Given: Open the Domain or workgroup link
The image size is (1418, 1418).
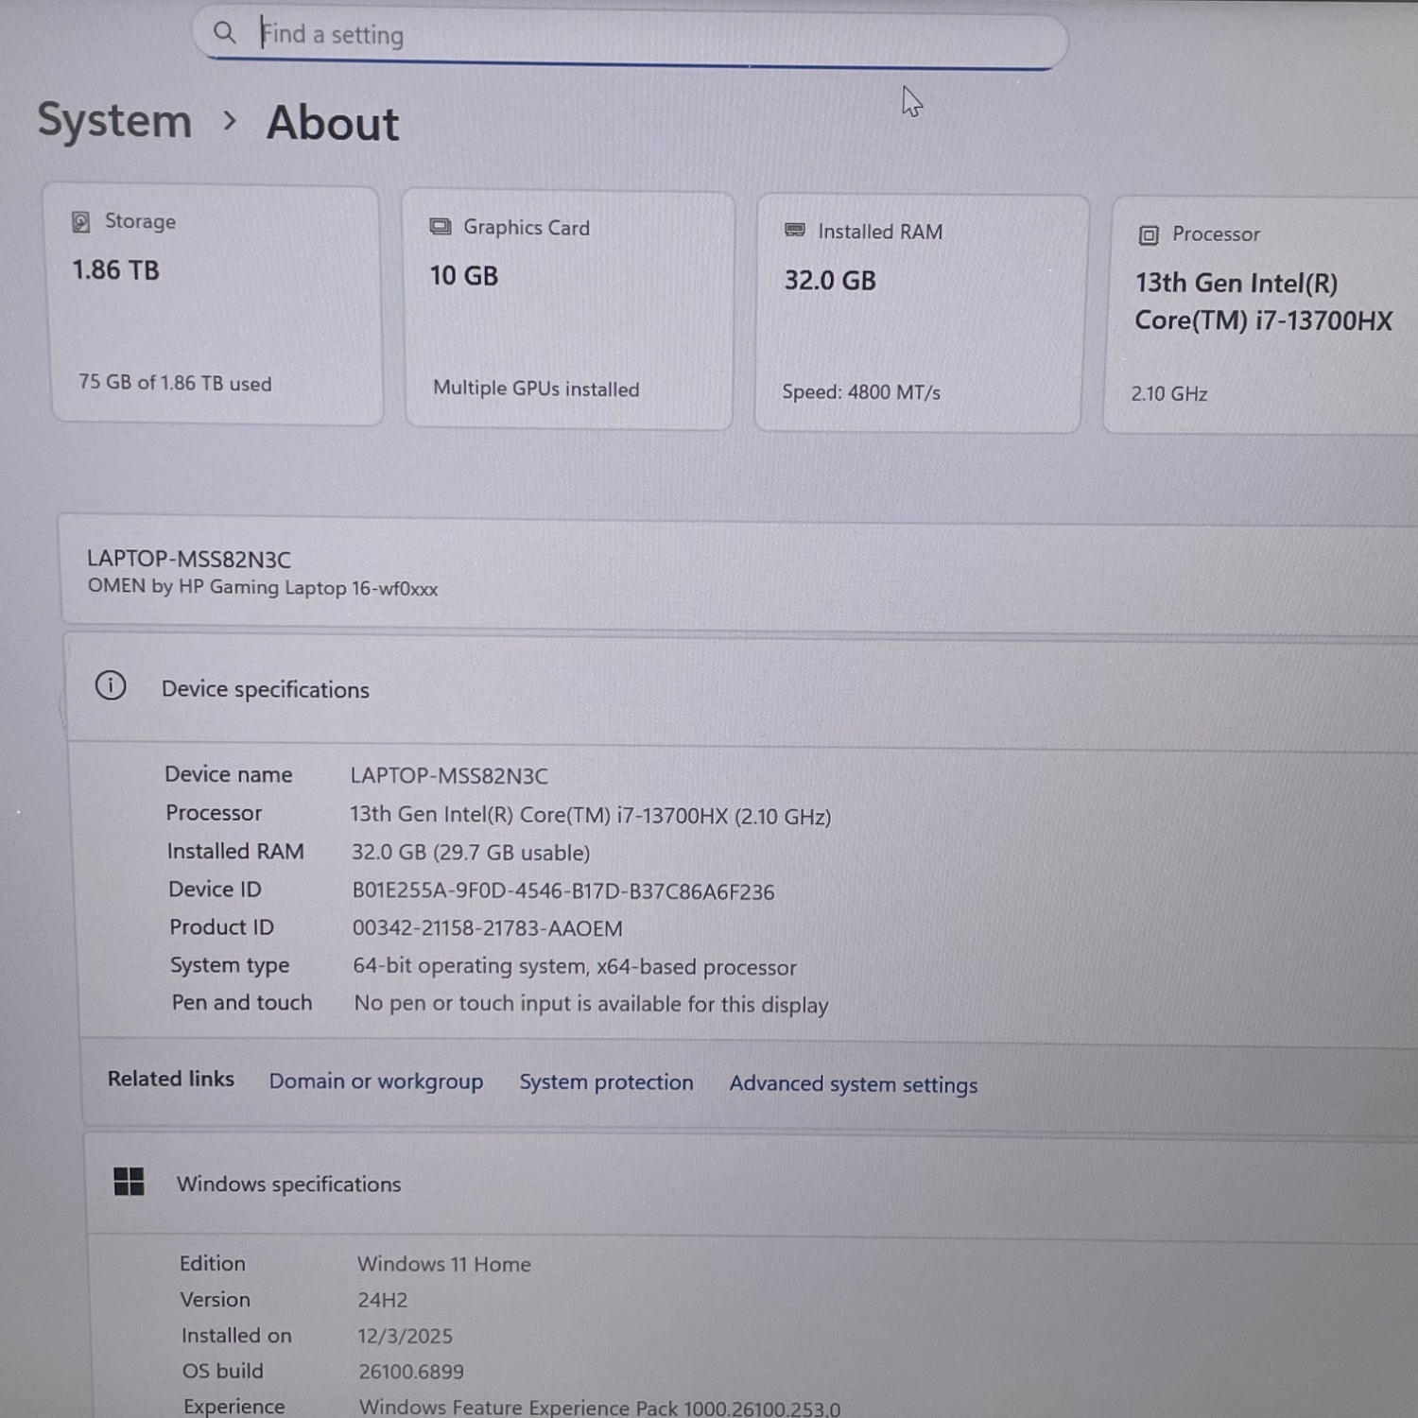Looking at the screenshot, I should (x=375, y=1081).
